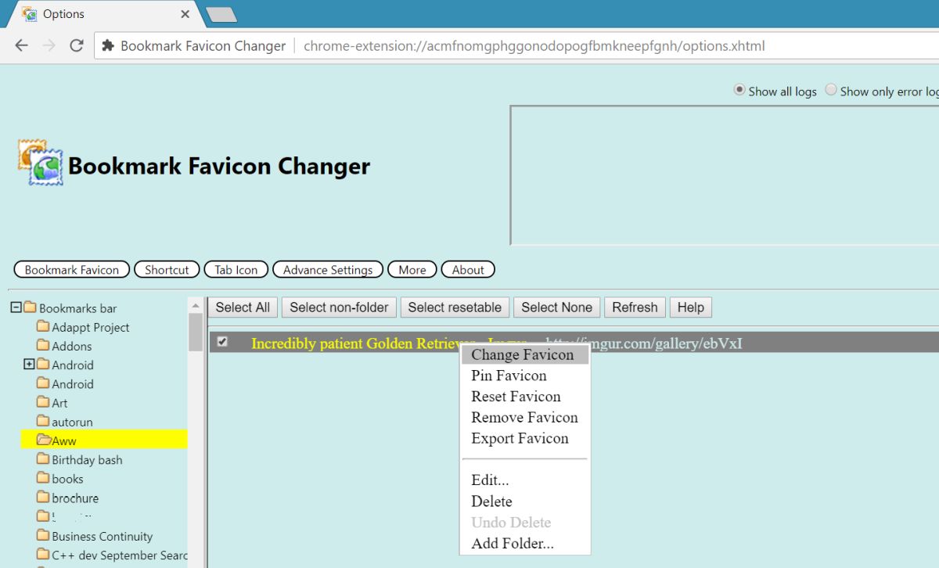Viewport: 939px width, 568px height.
Task: Choose Remove Favicon from context menu
Action: (525, 418)
